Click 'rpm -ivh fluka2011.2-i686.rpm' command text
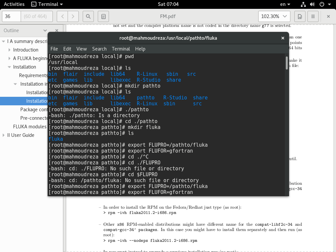336x252 pixels. pos(142,213)
